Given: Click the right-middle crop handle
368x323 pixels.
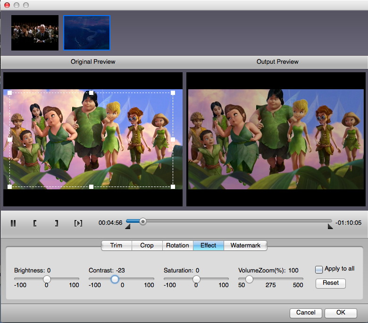Looking at the screenshot, I should pyautogui.click(x=173, y=139).
